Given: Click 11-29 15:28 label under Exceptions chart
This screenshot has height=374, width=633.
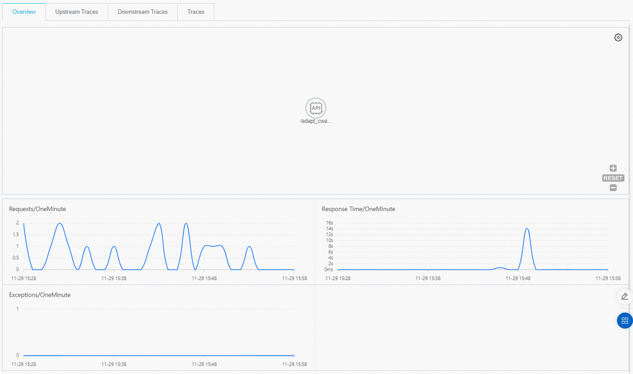Looking at the screenshot, I should pos(24,364).
